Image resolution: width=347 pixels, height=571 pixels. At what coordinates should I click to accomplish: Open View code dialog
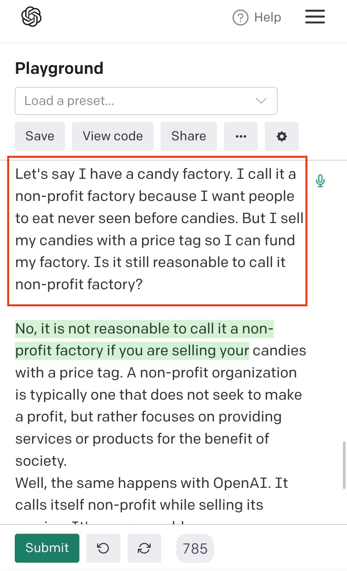point(113,136)
